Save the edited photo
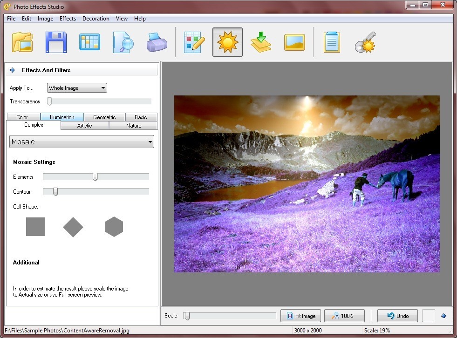 (55, 41)
